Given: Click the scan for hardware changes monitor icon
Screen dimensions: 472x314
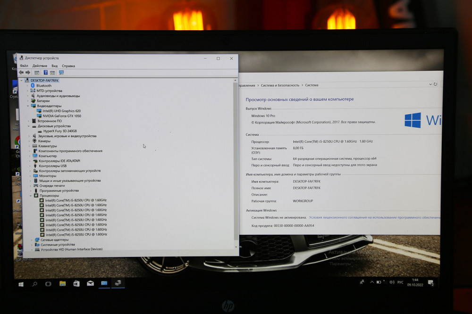Looking at the screenshot, I should [61, 73].
